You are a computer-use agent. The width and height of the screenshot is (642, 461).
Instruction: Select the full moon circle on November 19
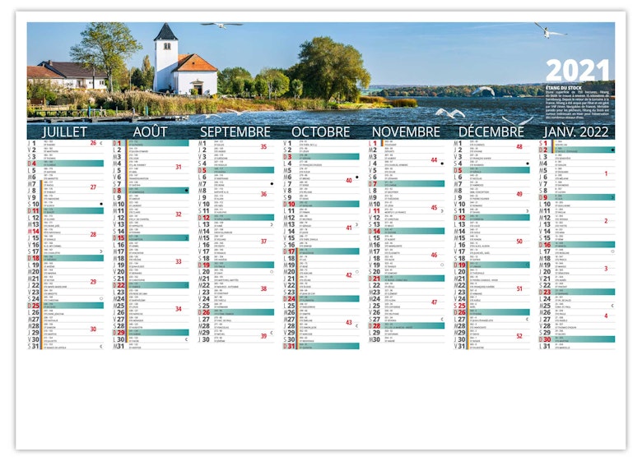442,265
